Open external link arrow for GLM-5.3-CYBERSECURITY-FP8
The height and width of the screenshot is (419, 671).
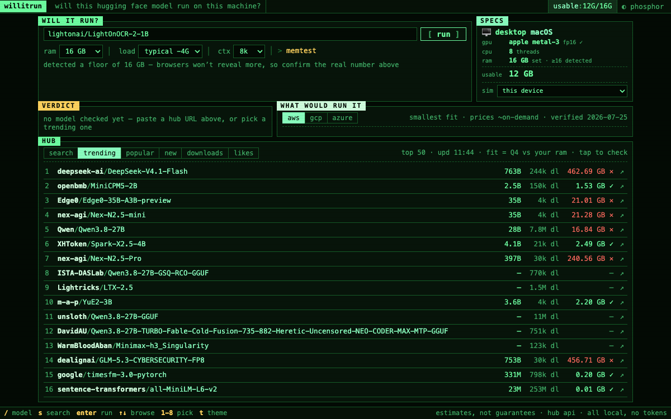[622, 360]
